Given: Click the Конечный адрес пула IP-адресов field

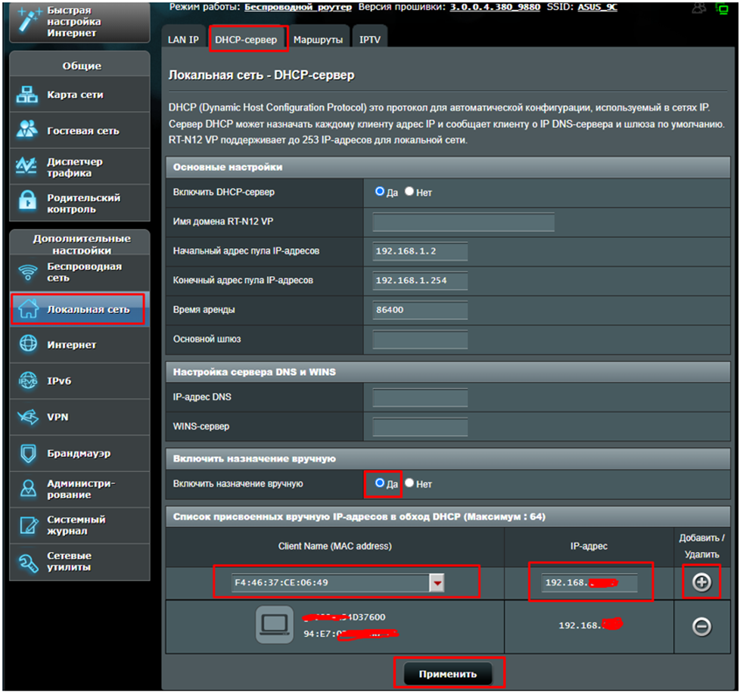Looking at the screenshot, I should [420, 281].
